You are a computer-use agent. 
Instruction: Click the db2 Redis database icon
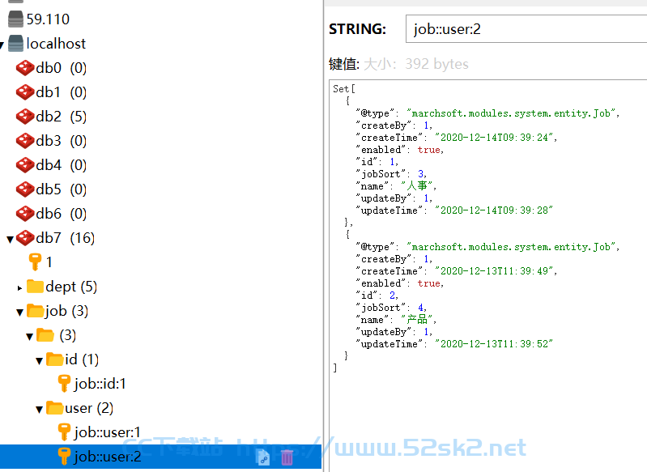click(x=25, y=117)
